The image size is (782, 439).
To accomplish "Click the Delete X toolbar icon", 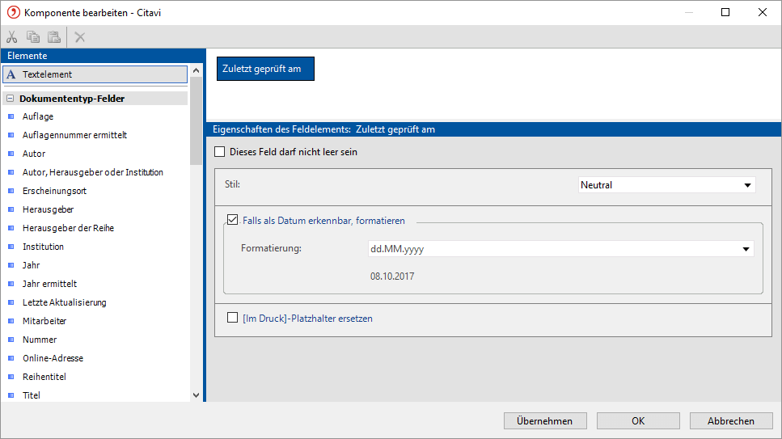I will tap(80, 37).
